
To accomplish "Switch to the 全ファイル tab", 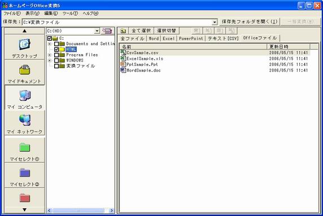I will click(133, 38).
